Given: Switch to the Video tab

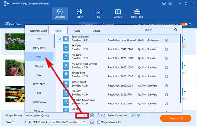Looking at the screenshot, I should point(58,31).
